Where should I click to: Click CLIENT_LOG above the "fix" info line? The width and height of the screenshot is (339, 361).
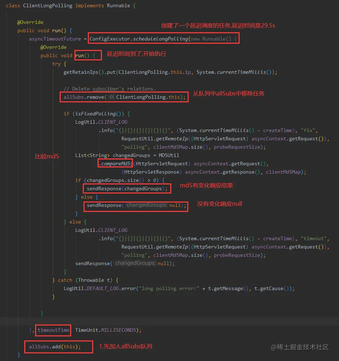tap(113, 122)
